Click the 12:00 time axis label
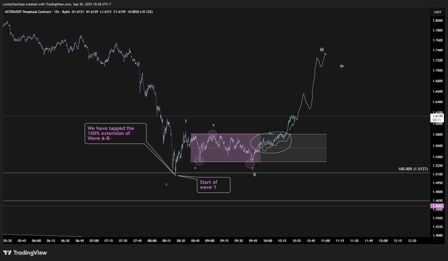 pyautogui.click(x=383, y=241)
